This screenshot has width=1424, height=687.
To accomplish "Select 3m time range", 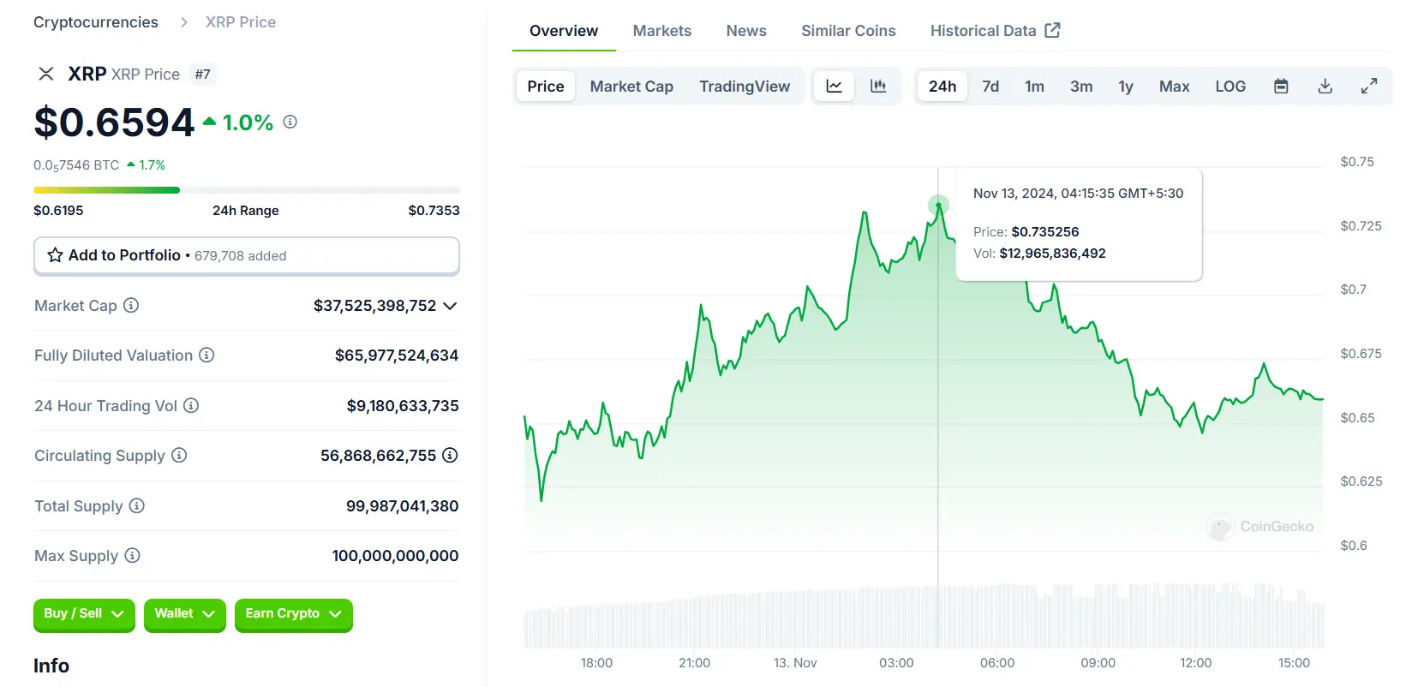I will (x=1081, y=86).
